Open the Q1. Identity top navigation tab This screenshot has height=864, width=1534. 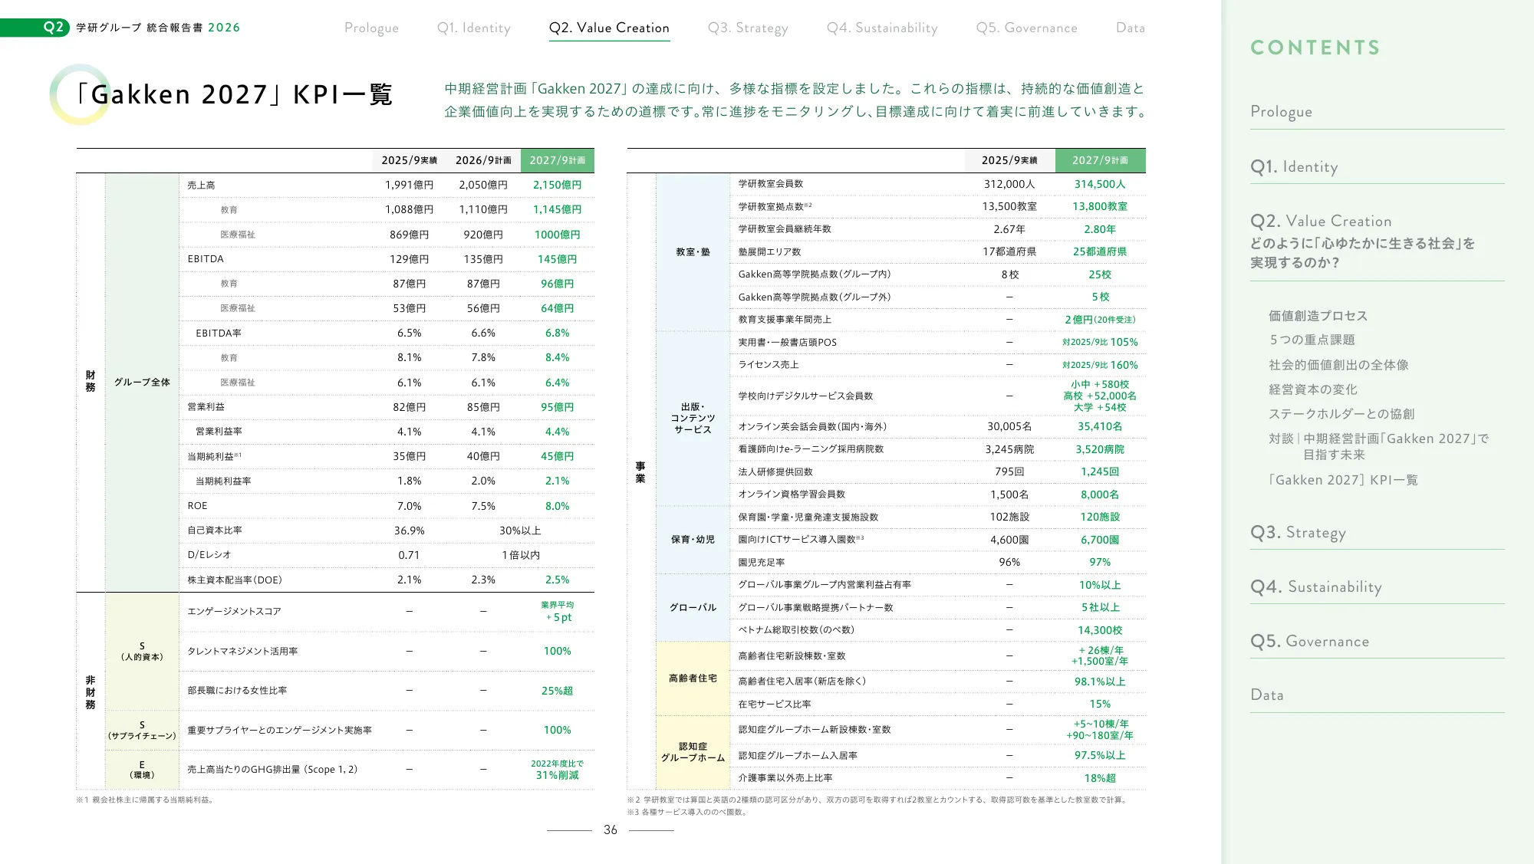[x=474, y=28]
